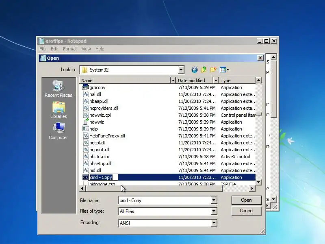The width and height of the screenshot is (325, 244).
Task: Open Libraries in the sidebar
Action: point(58,110)
